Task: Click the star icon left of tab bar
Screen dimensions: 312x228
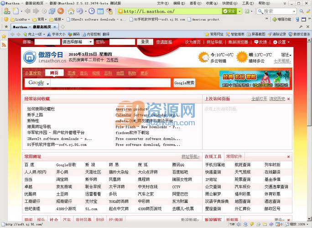Action: 6,26
